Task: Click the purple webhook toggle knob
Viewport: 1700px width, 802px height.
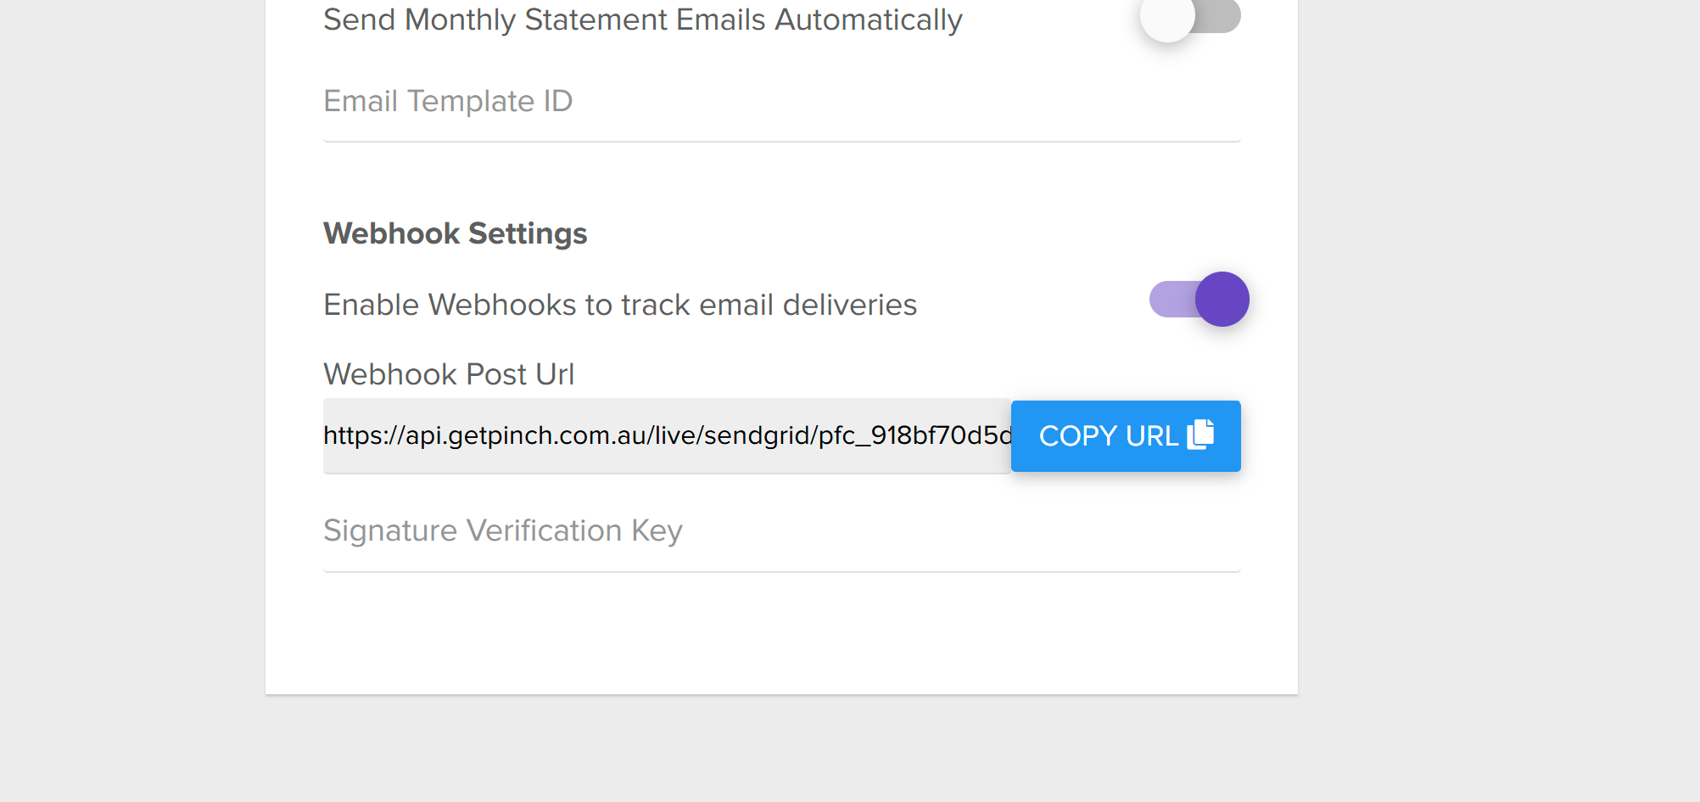Action: coord(1222,300)
